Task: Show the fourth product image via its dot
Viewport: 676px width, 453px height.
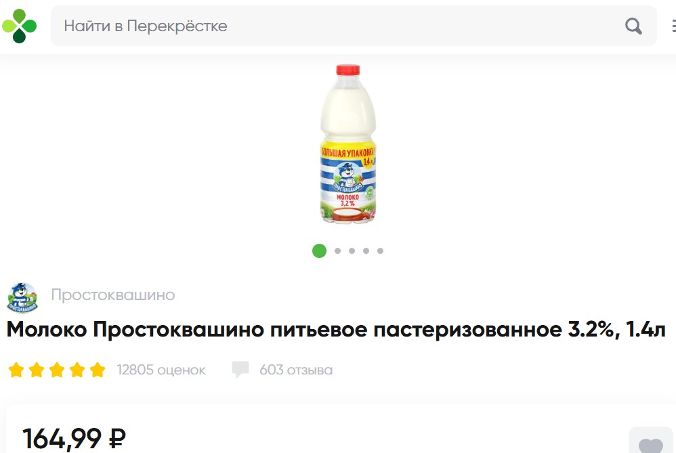Action: click(x=366, y=251)
